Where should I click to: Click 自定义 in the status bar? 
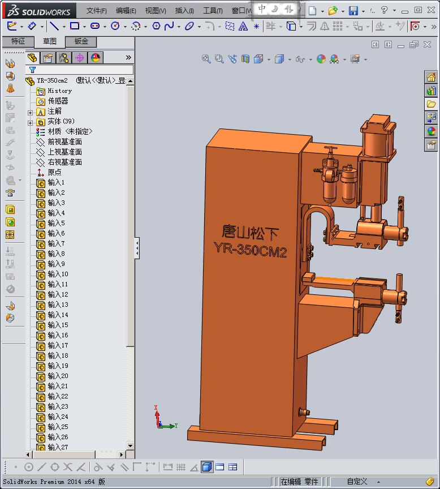coord(357,481)
